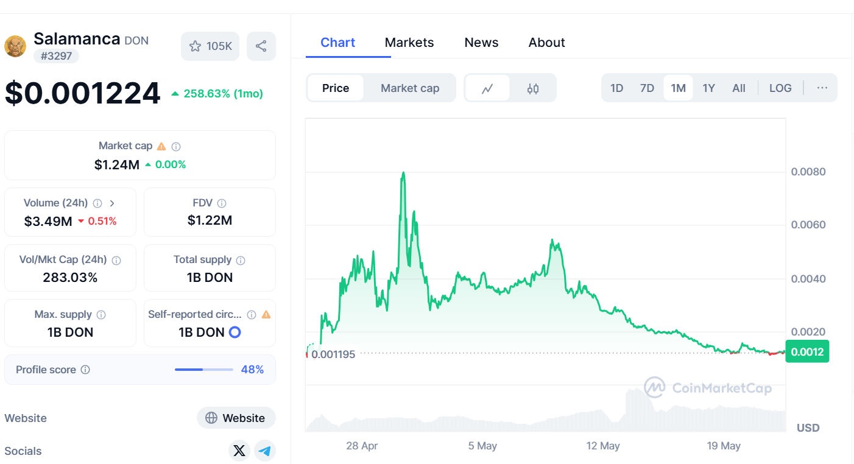Click the Profile score progress bar

[204, 370]
